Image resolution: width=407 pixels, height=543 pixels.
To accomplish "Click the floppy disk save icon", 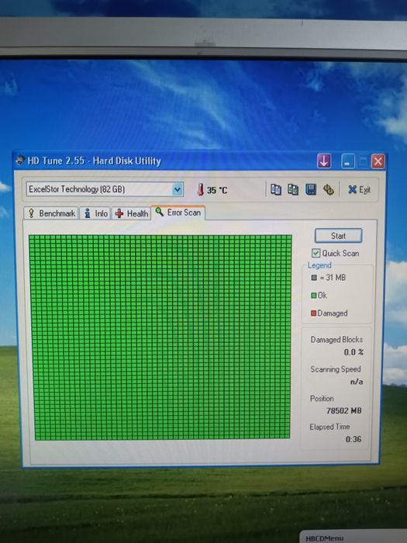I will pyautogui.click(x=311, y=189).
